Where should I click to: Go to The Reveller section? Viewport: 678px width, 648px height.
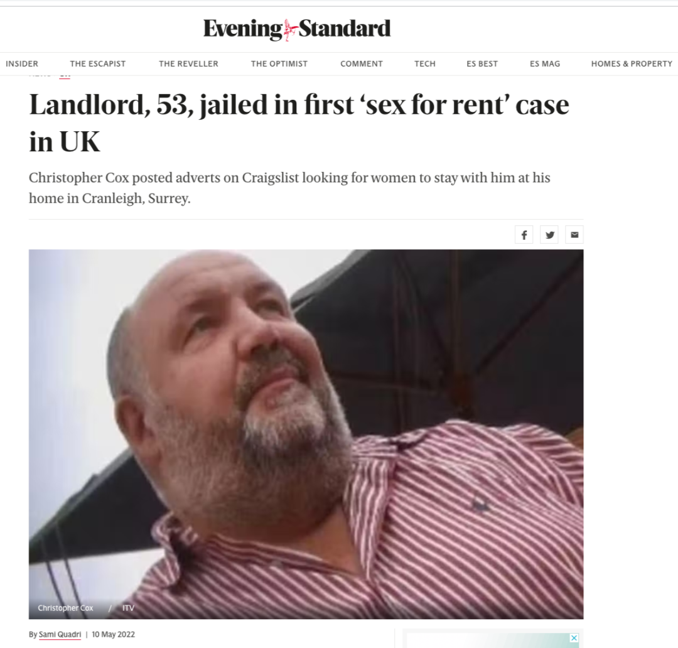click(x=188, y=63)
